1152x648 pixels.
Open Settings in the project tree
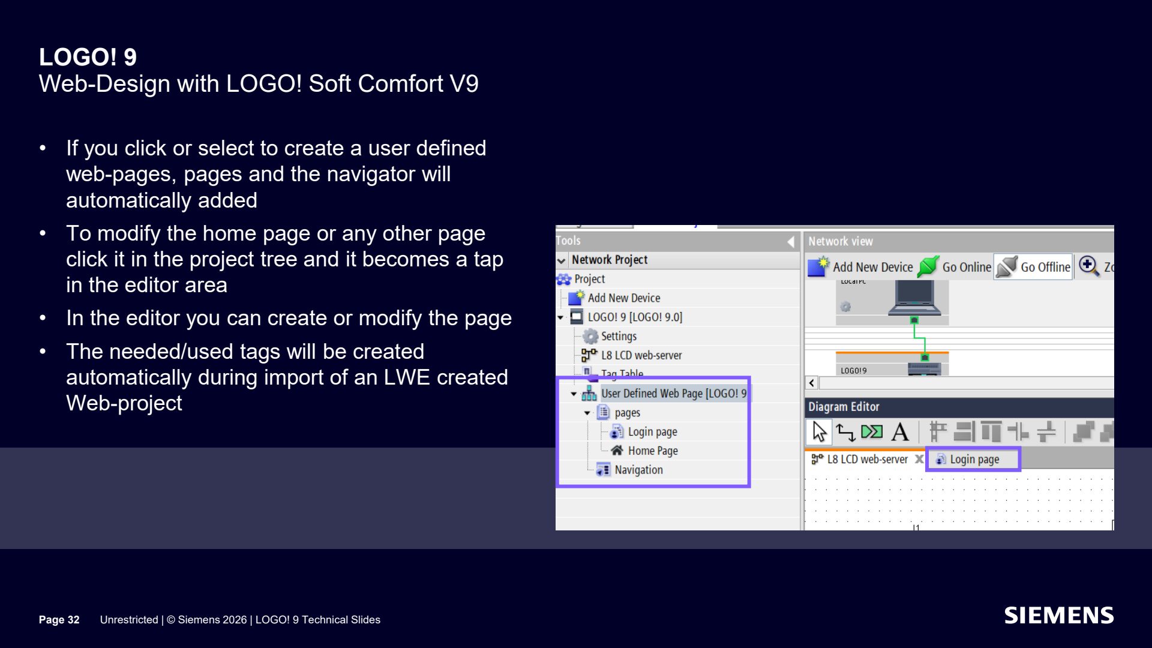[x=610, y=337]
